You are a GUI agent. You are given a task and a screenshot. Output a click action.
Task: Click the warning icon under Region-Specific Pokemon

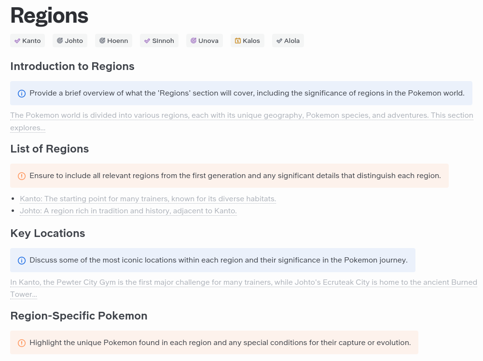[22, 343]
